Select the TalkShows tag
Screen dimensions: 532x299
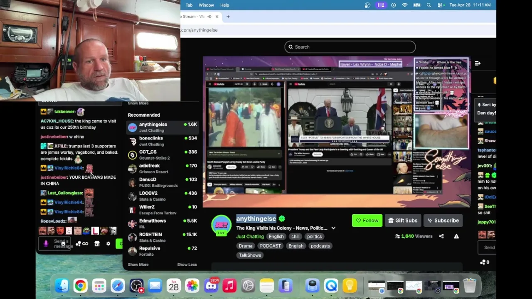point(250,255)
